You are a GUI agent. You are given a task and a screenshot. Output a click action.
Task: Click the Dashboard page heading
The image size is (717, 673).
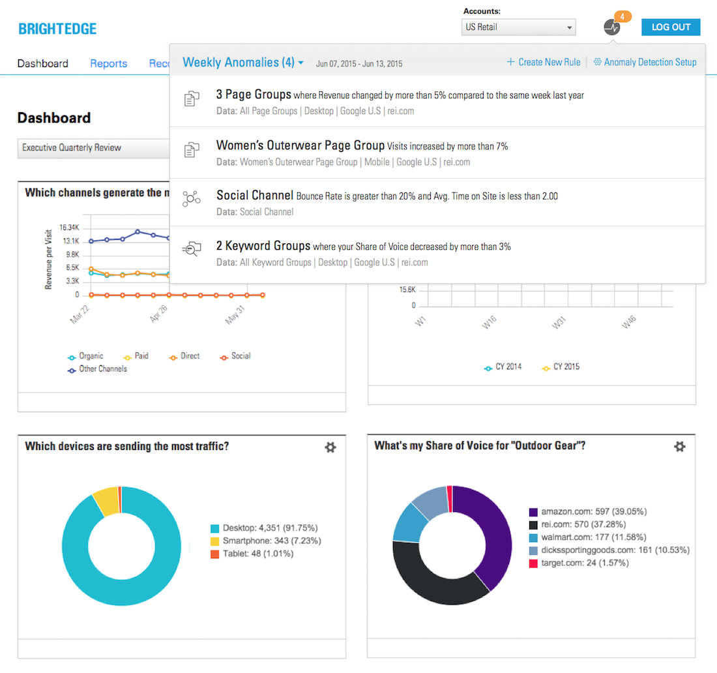pyautogui.click(x=54, y=118)
